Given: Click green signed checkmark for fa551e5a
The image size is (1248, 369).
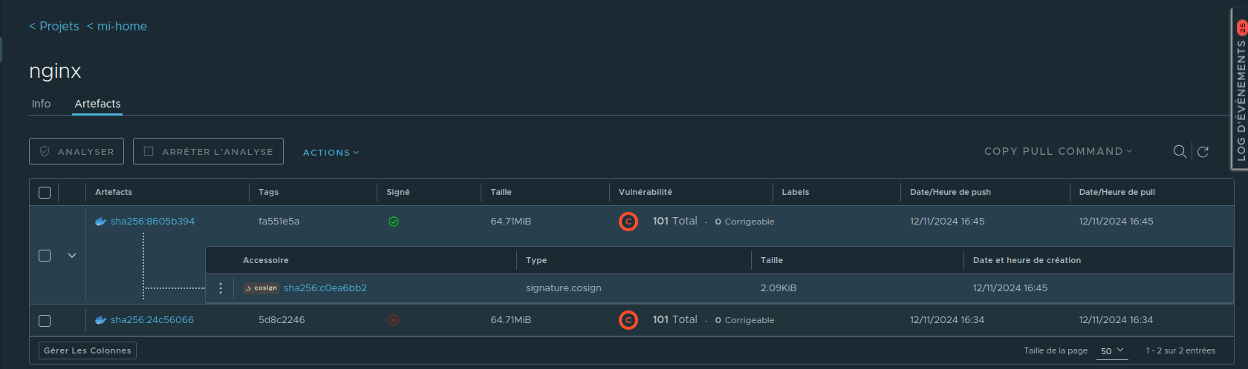Looking at the screenshot, I should pyautogui.click(x=394, y=222).
